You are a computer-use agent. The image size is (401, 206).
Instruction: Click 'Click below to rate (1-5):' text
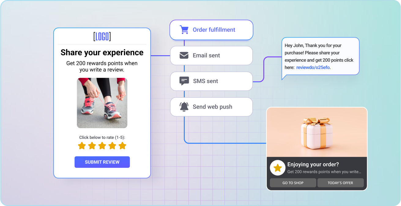click(102, 137)
